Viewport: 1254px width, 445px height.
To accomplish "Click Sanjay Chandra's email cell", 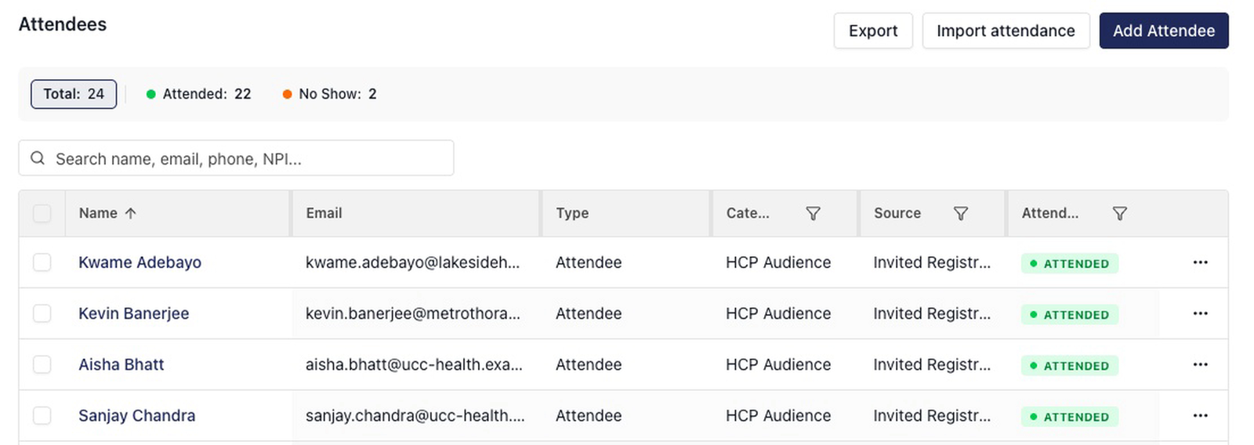I will pyautogui.click(x=415, y=415).
